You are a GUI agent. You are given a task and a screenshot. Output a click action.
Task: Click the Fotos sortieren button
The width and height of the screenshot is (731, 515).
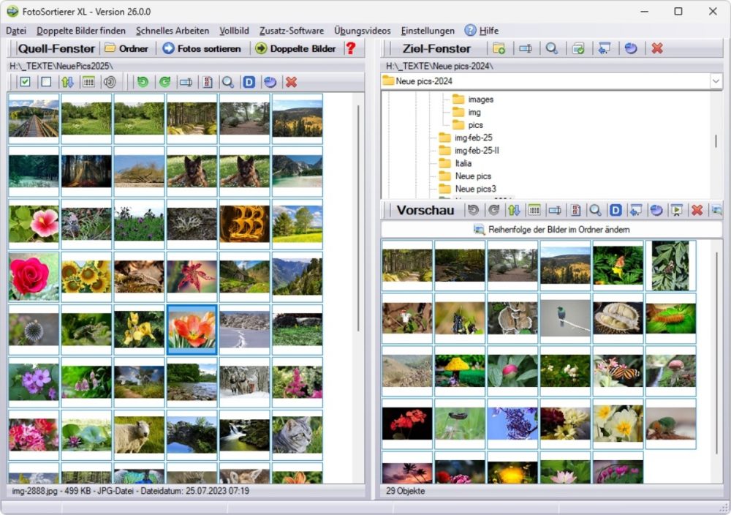[202, 48]
